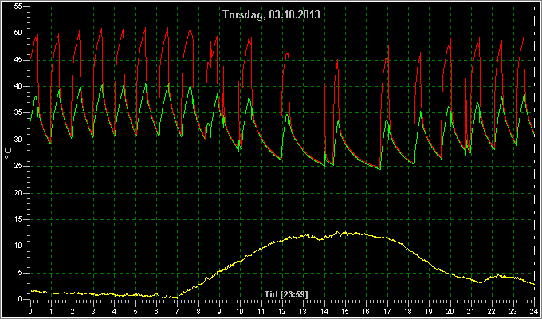Click the yellow curve minimum near hour 7
Image resolution: width=542 pixels, height=319 pixels.
175,297
